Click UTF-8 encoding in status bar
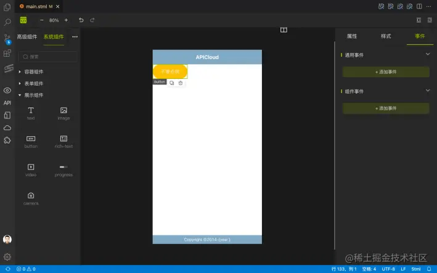Image resolution: width=437 pixels, height=273 pixels. click(x=388, y=269)
